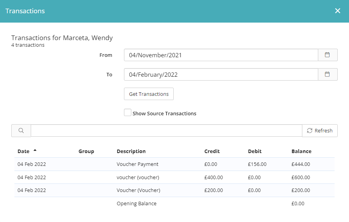Click the search magnifier icon
Image resolution: width=349 pixels, height=222 pixels.
(21, 131)
